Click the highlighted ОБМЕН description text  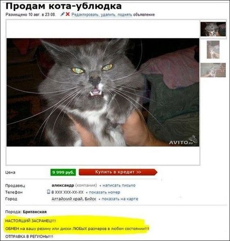click(77, 229)
